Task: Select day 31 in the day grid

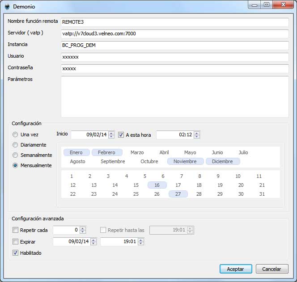Action: click(262, 194)
